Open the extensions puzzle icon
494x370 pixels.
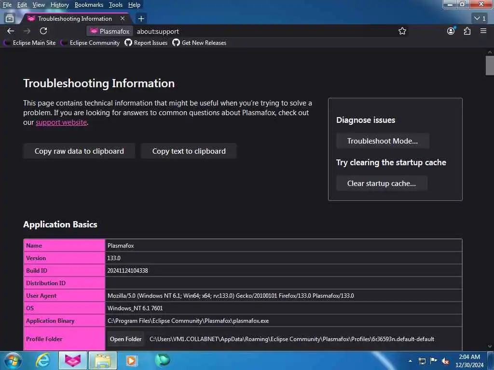[467, 31]
